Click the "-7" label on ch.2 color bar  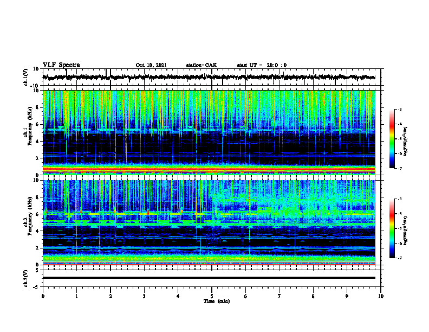click(400, 258)
